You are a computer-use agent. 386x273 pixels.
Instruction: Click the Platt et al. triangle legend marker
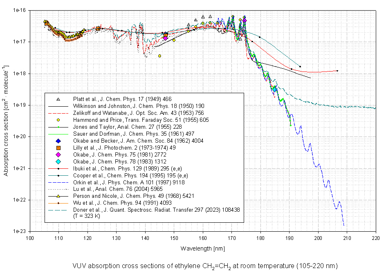point(58,99)
